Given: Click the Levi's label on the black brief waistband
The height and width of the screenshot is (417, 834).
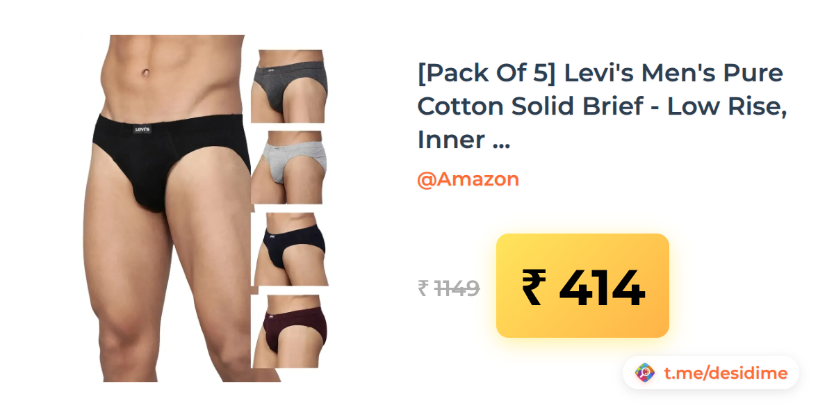Looking at the screenshot, I should [x=143, y=128].
